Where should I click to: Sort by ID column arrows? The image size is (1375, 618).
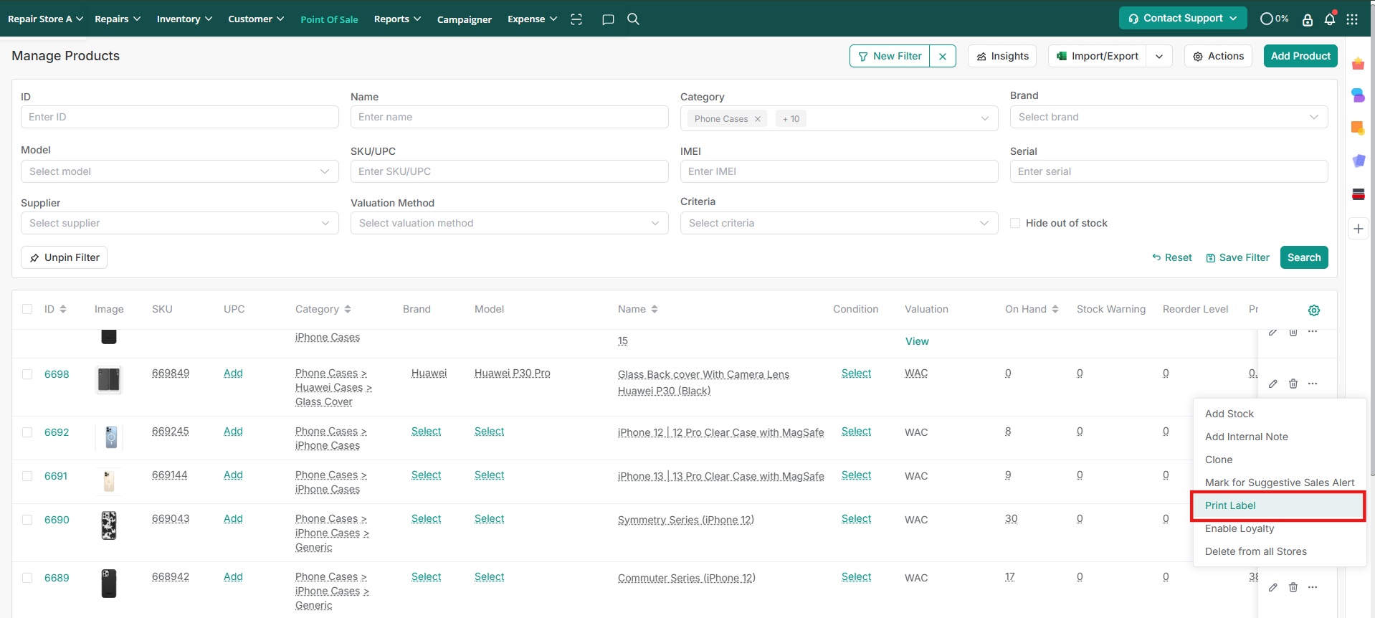[x=63, y=309]
